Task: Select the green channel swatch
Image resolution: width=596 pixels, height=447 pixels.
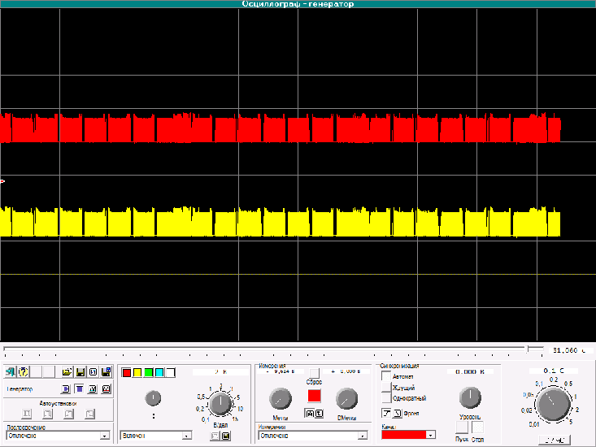Action: coord(149,372)
